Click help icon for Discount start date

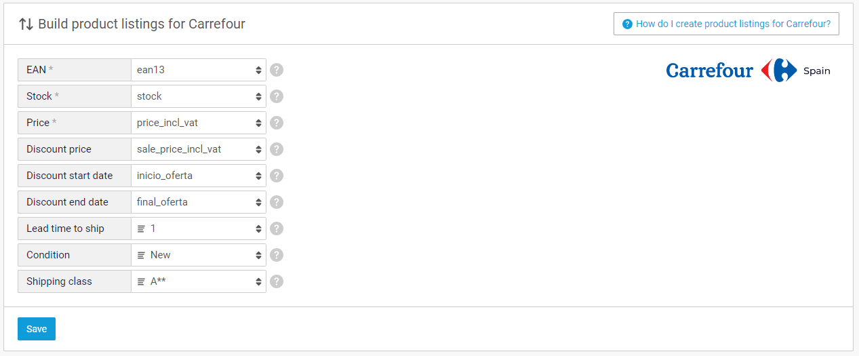point(276,176)
